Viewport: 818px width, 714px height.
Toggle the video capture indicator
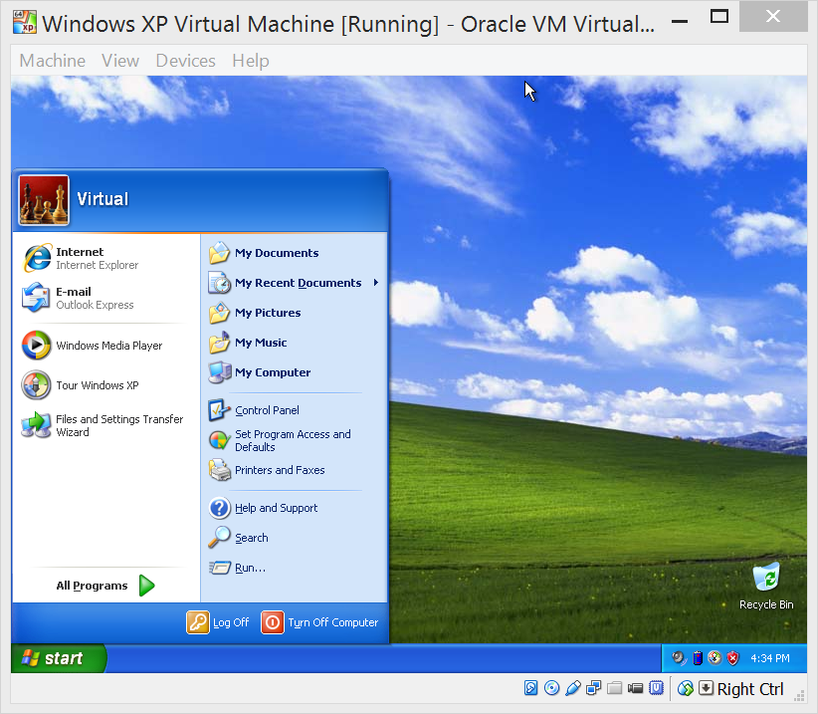pyautogui.click(x=635, y=688)
